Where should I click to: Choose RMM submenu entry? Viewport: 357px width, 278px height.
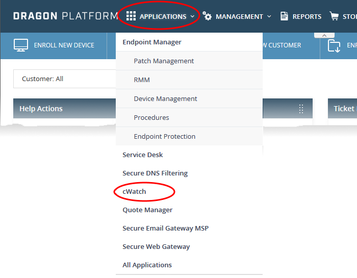coord(189,80)
